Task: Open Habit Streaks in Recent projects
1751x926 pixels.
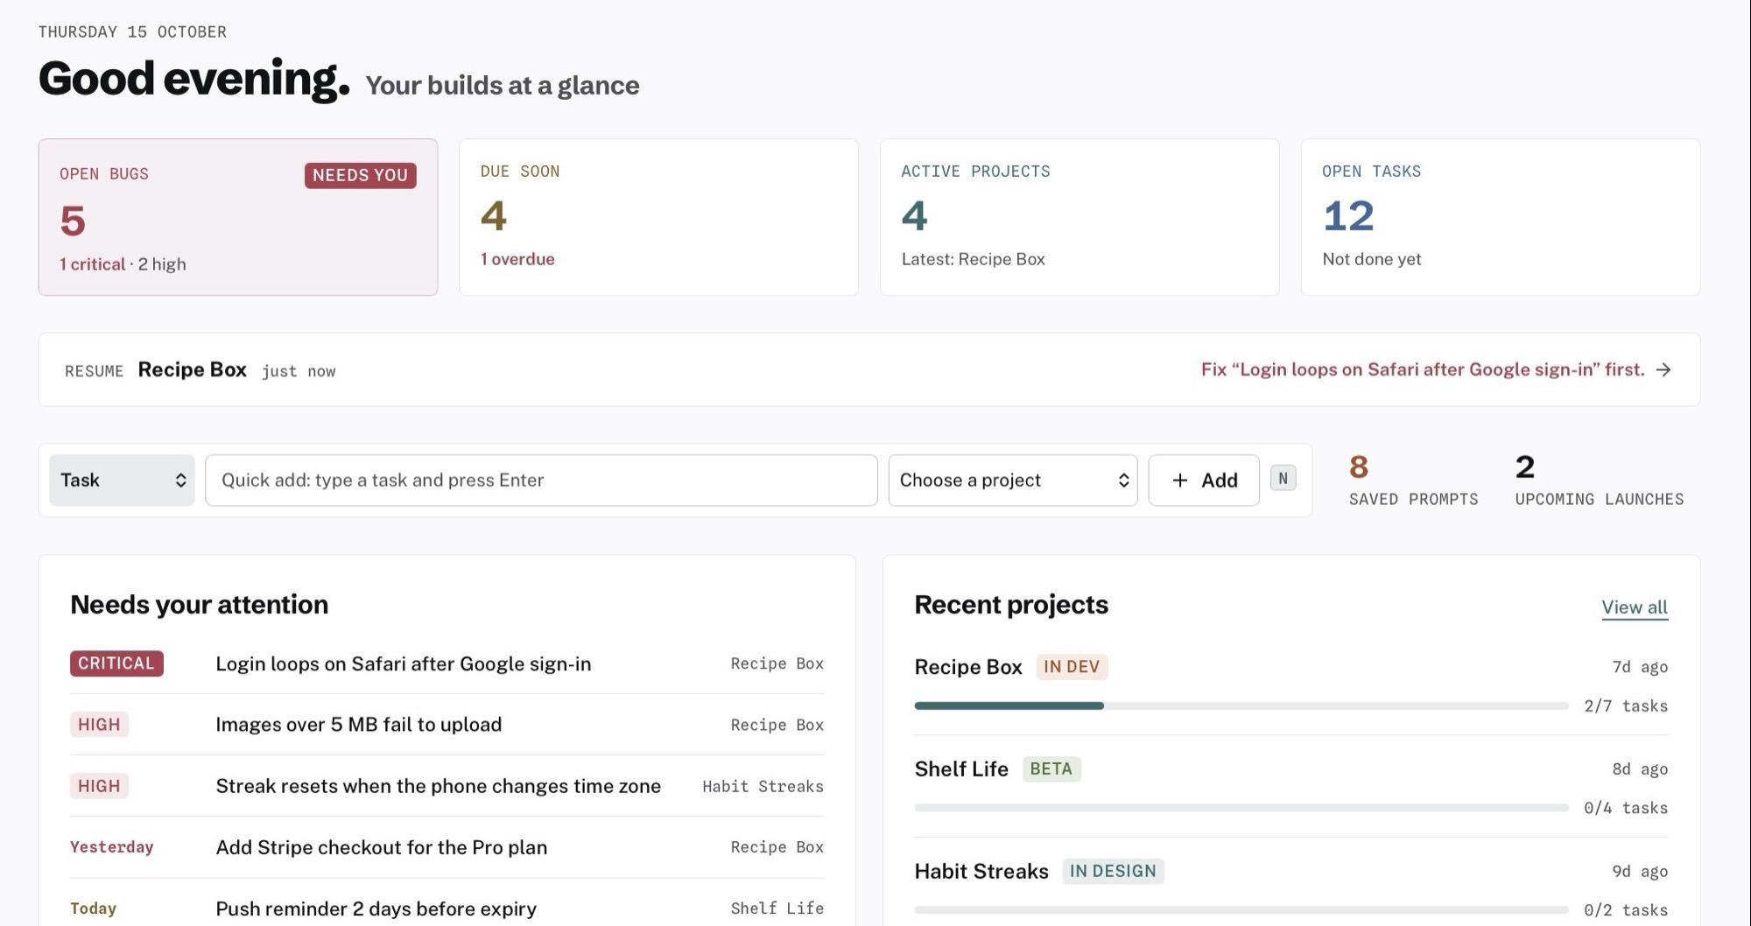Action: pos(981,872)
